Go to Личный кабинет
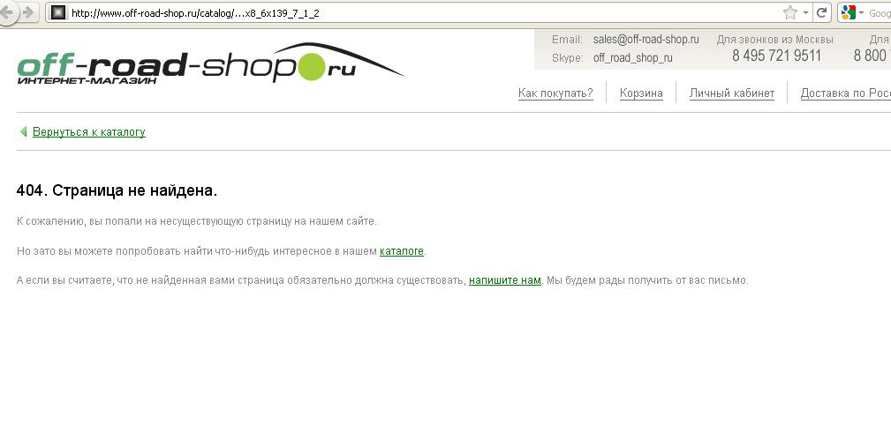 732,93
